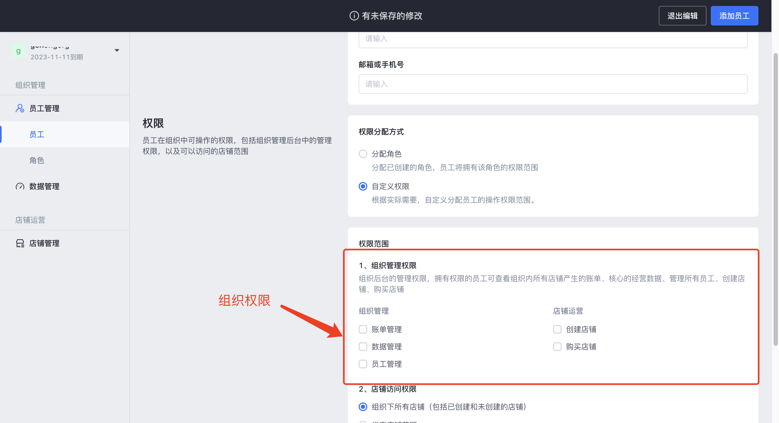
Task: Select 组织下所有店铺 radio option
Action: [363, 407]
